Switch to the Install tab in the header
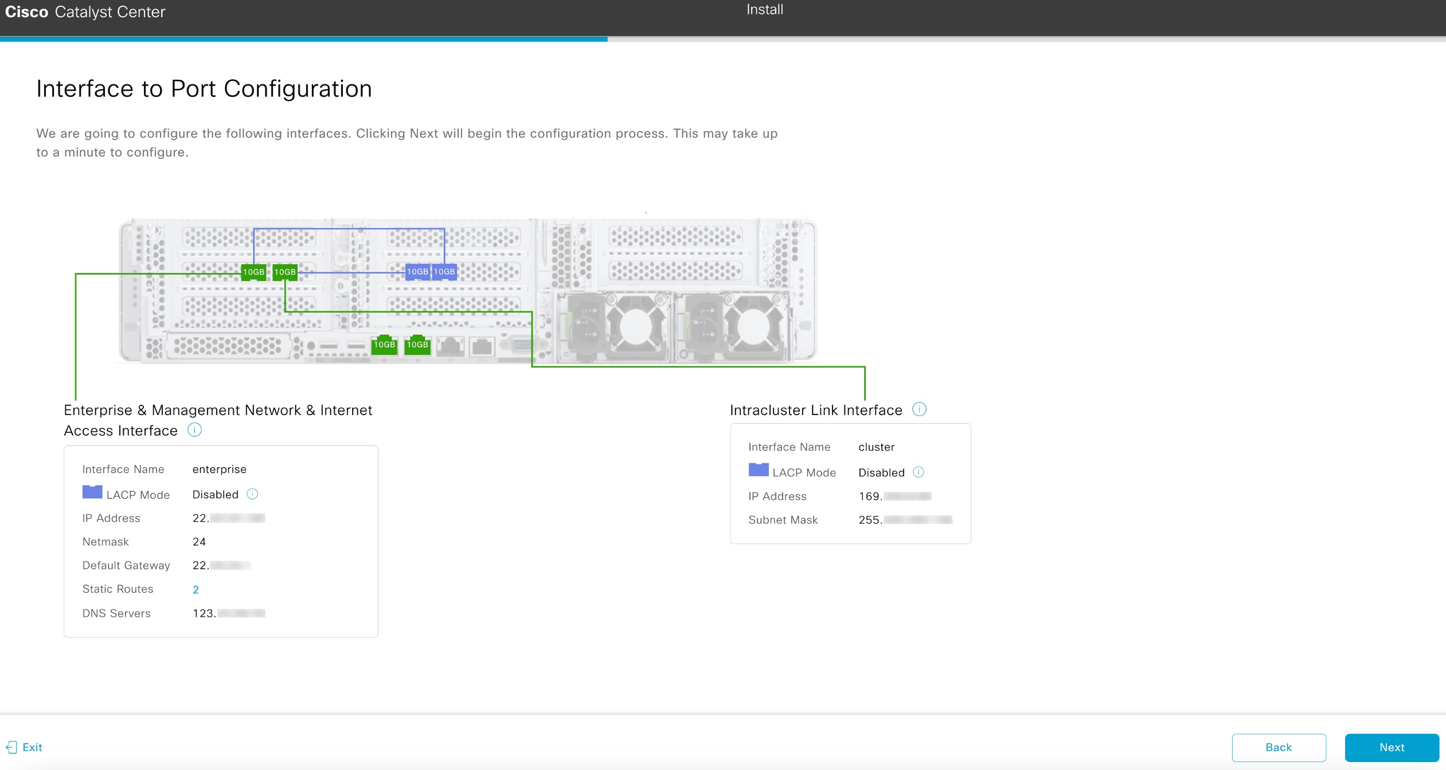This screenshot has height=770, width=1446. [x=764, y=9]
